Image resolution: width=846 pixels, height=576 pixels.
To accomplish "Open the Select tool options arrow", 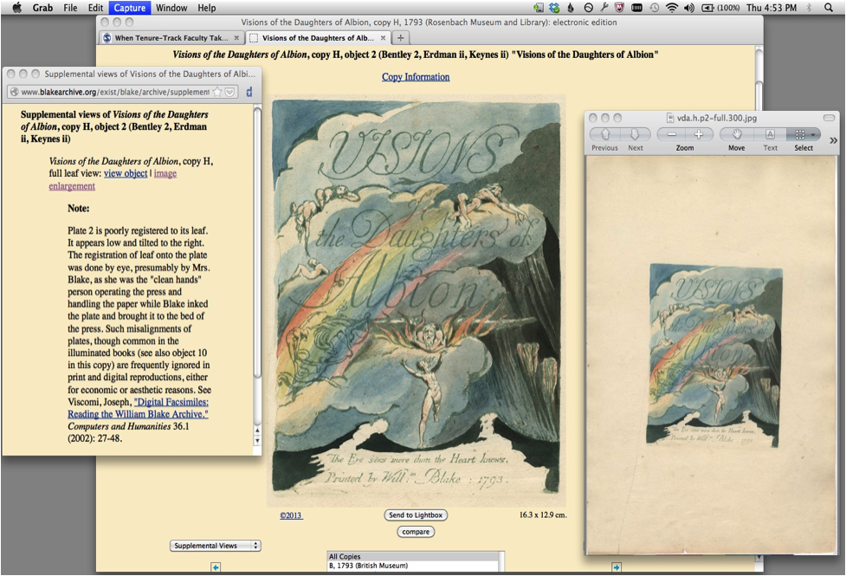I will (x=814, y=135).
